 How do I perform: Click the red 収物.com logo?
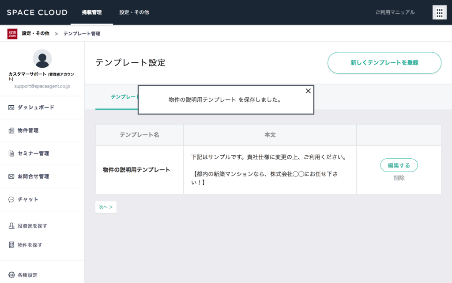(12, 34)
